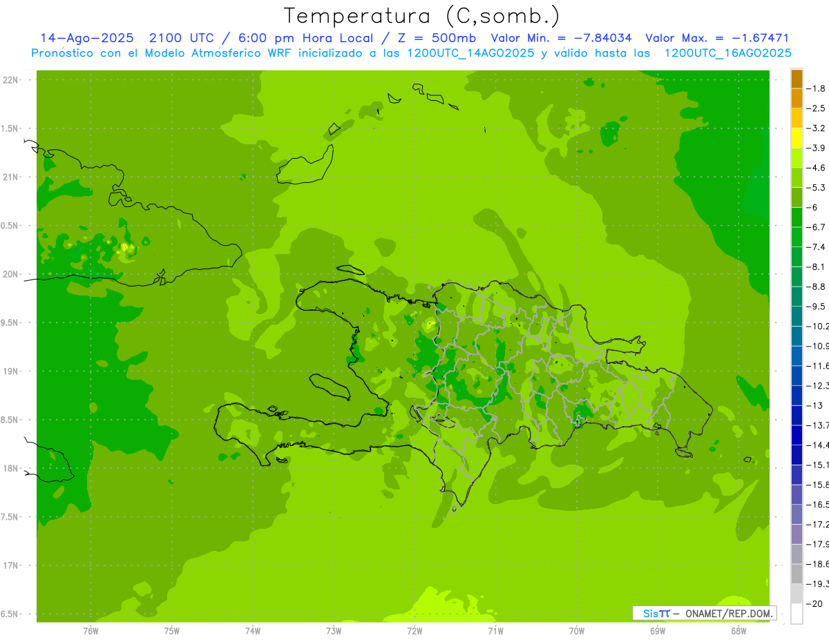The image size is (829, 640).
Task: Click the purple swatch between -17.2 and -17.9
Action: 797,534
